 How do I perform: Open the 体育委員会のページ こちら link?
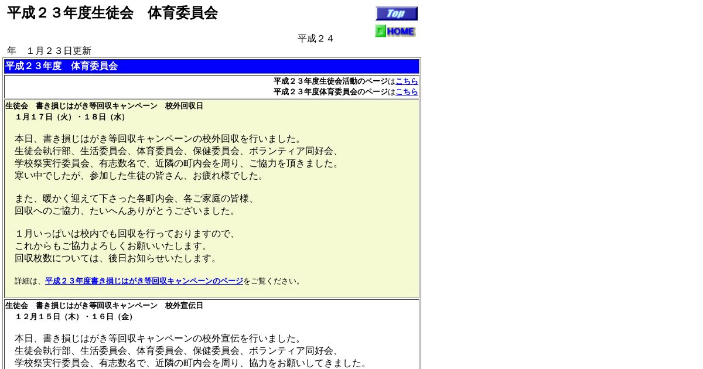tap(407, 92)
